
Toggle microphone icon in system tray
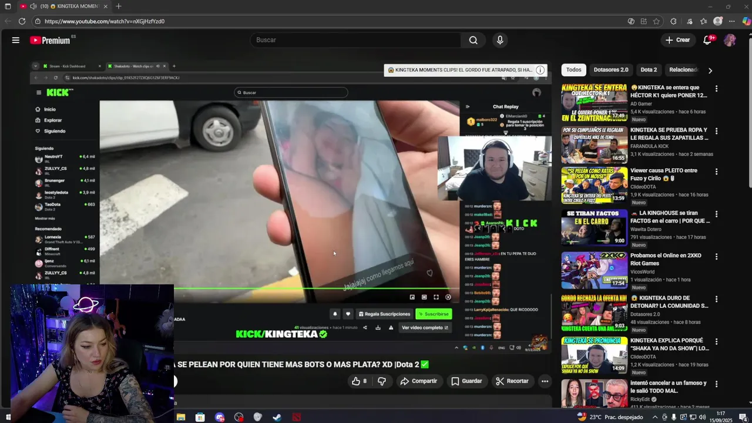[x=673, y=417]
